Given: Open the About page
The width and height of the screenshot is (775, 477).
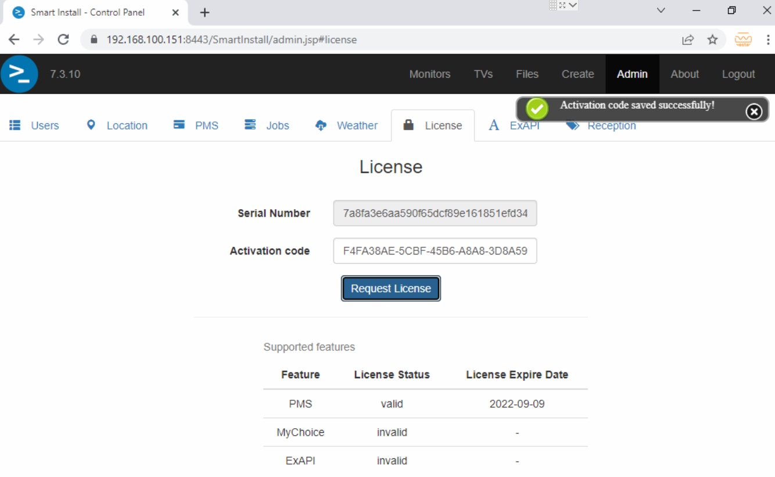Looking at the screenshot, I should point(684,74).
